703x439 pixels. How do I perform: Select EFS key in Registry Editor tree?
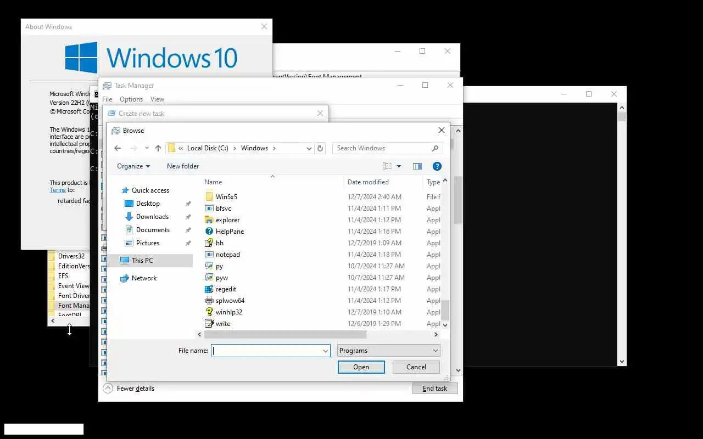(63, 276)
